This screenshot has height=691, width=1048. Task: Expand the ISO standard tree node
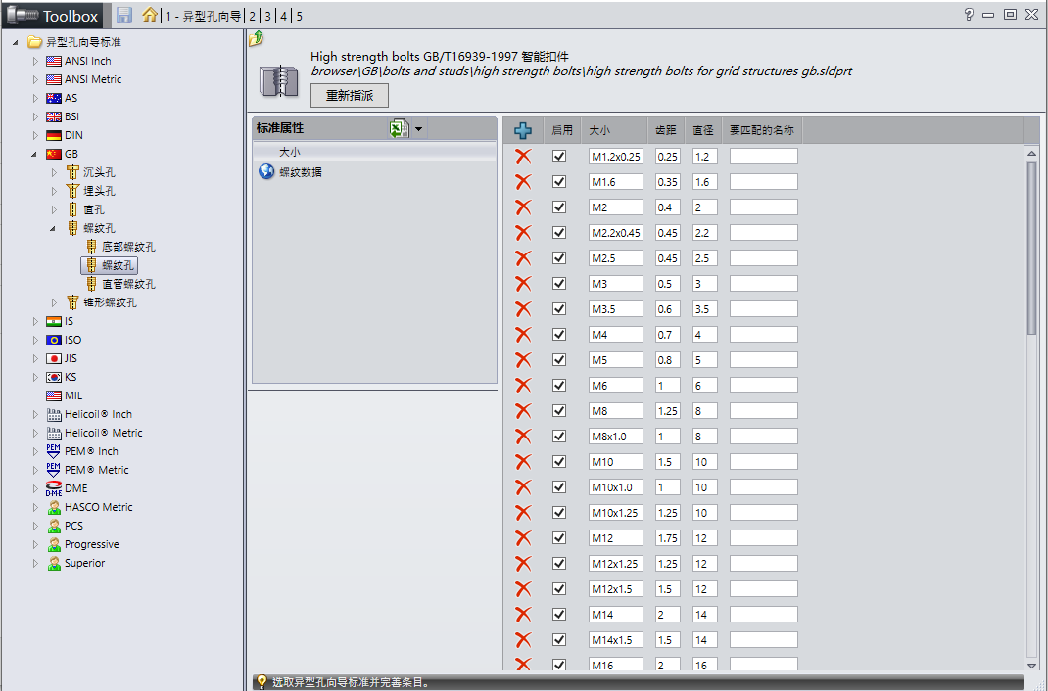click(36, 340)
